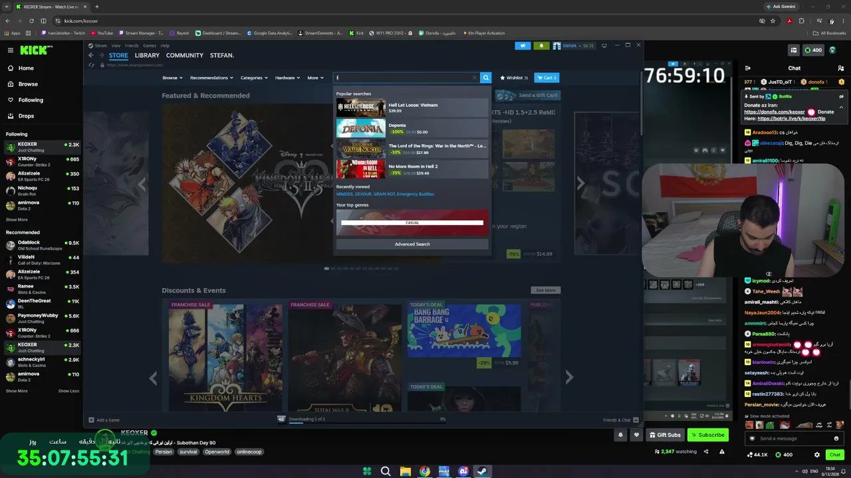Expand Recommended list with Show More

[x=17, y=391]
